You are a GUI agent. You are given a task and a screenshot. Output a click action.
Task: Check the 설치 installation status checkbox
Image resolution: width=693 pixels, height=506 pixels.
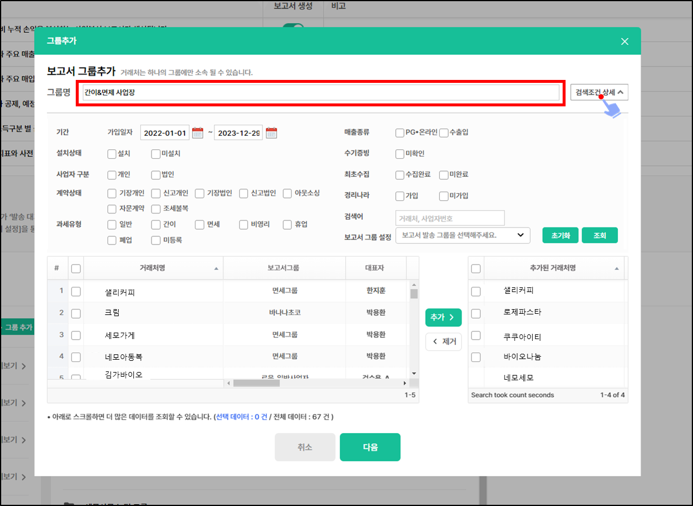tap(112, 154)
